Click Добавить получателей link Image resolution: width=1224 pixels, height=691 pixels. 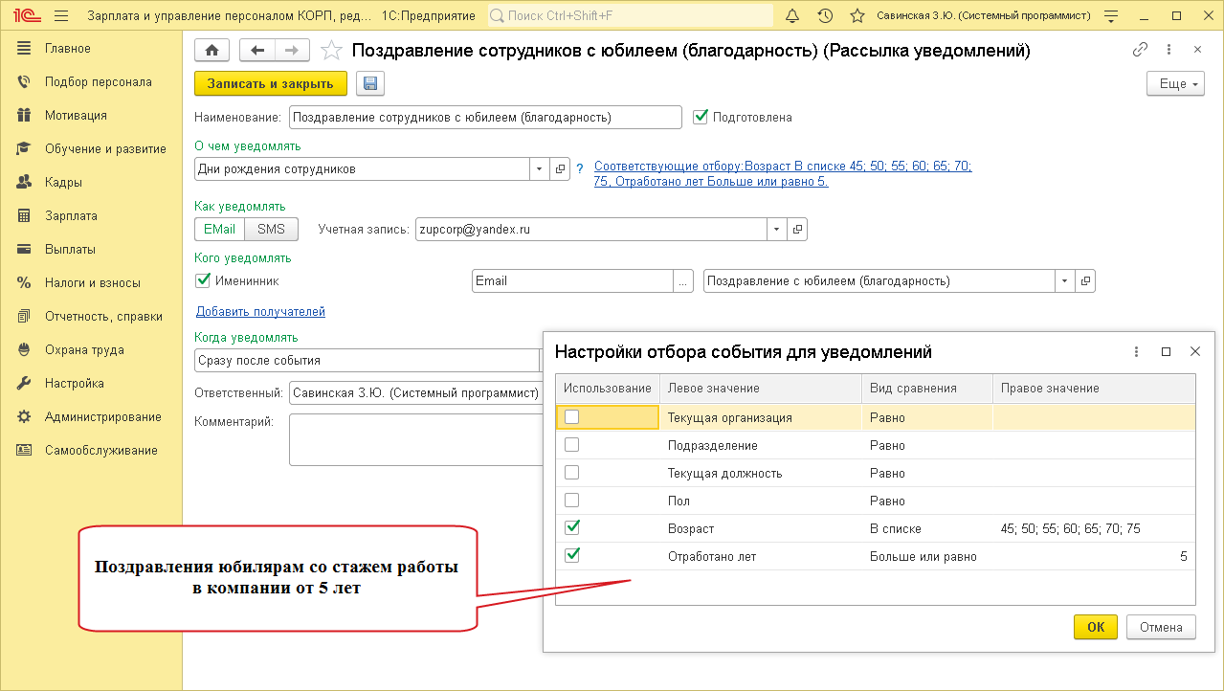[x=260, y=311]
